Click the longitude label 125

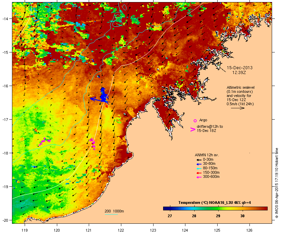(217, 230)
